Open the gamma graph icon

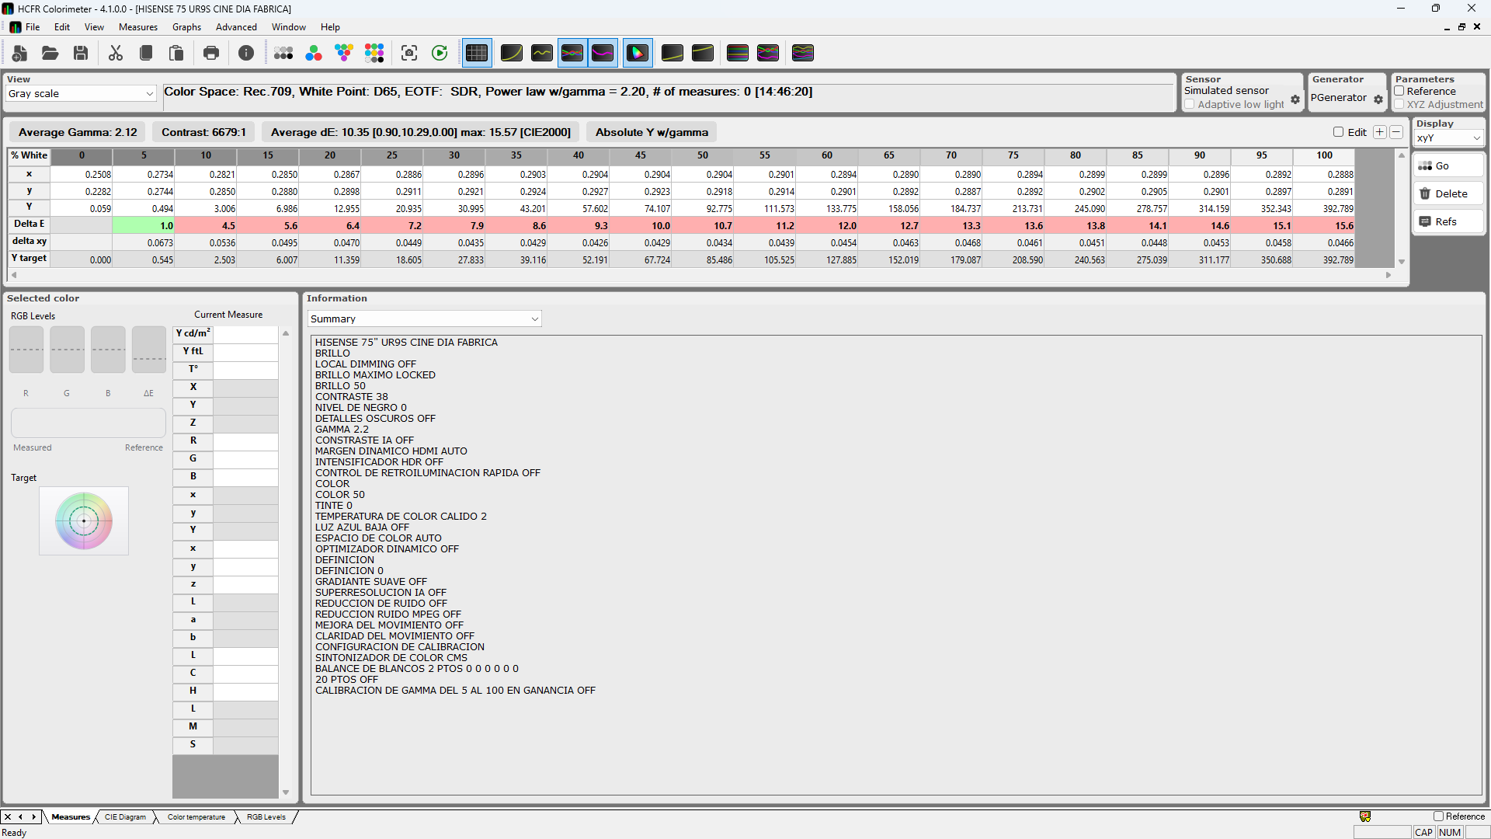tap(542, 53)
